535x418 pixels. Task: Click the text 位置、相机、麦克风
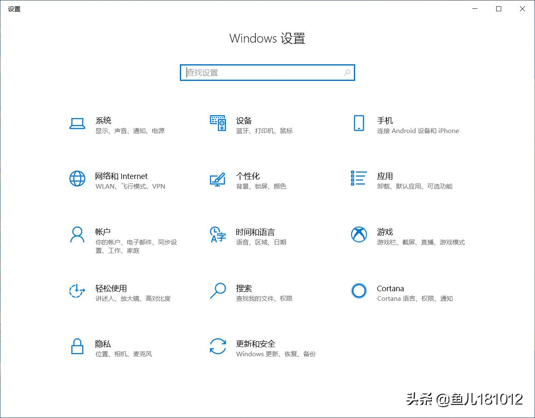(x=124, y=354)
